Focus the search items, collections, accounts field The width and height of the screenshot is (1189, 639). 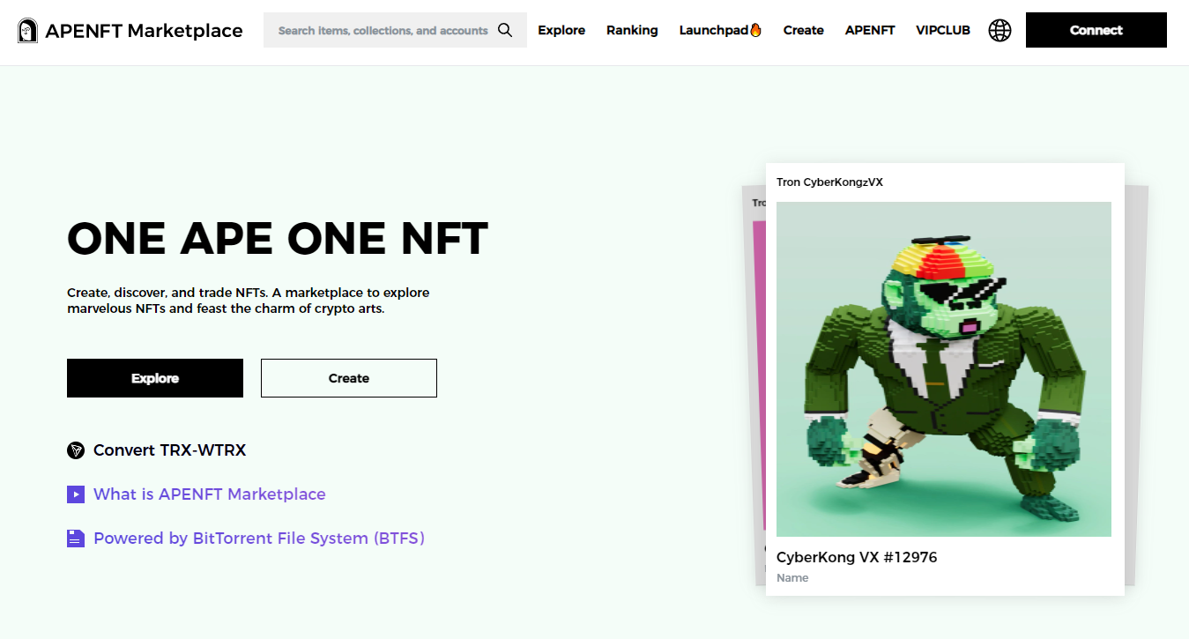395,30
